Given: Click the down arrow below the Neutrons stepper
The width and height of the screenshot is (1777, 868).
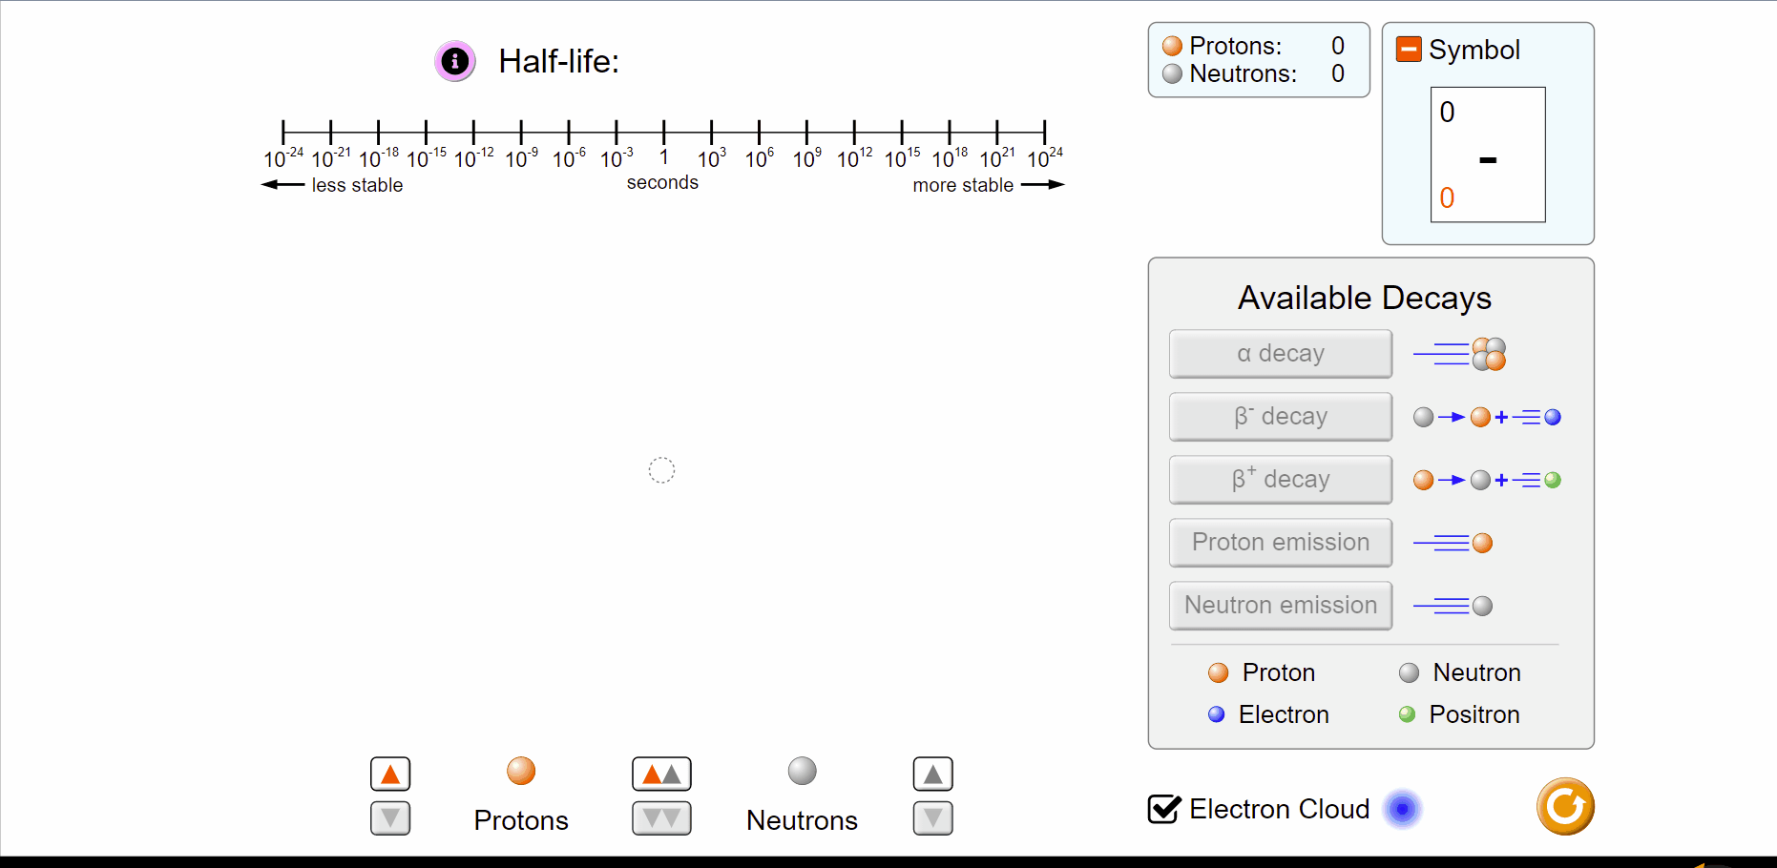Looking at the screenshot, I should click(933, 817).
